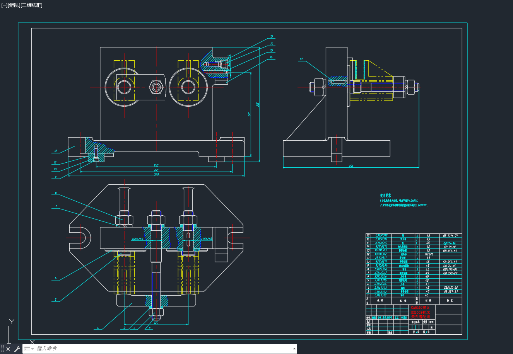
Task: Pick part callout number 7 leader label
Action: [x=56, y=206]
